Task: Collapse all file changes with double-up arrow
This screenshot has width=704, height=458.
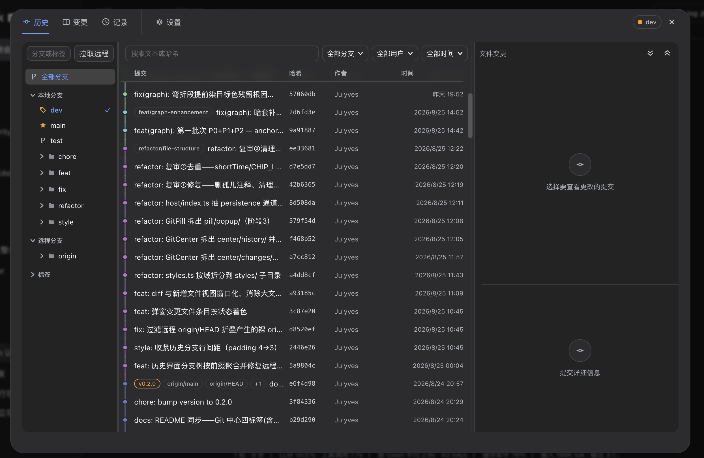Action: (x=667, y=53)
